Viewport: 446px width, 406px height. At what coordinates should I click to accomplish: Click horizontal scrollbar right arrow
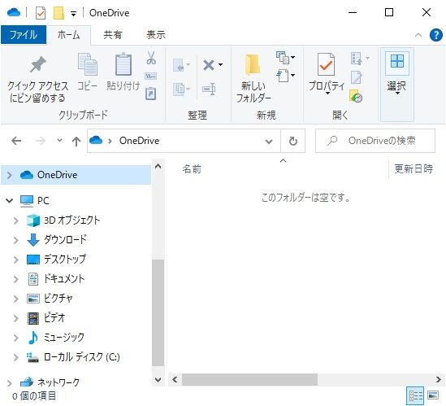pos(439,380)
